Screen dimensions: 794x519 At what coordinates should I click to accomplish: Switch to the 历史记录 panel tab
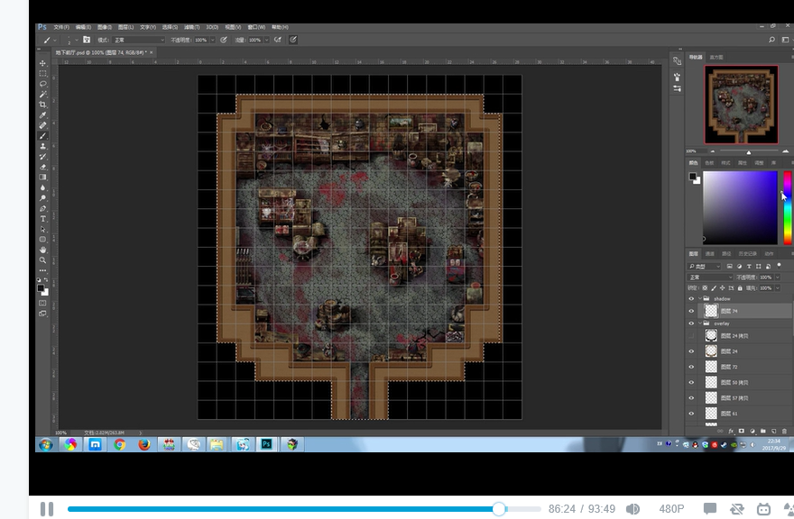pos(747,253)
